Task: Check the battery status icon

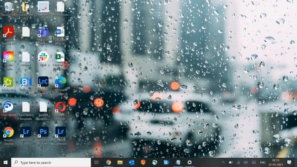Action: coord(231,162)
